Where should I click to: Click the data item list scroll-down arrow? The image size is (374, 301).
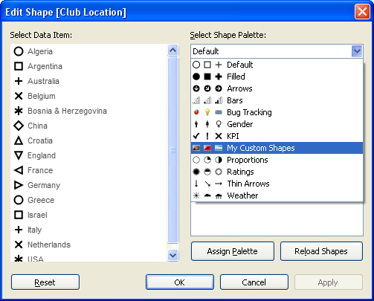pos(173,255)
